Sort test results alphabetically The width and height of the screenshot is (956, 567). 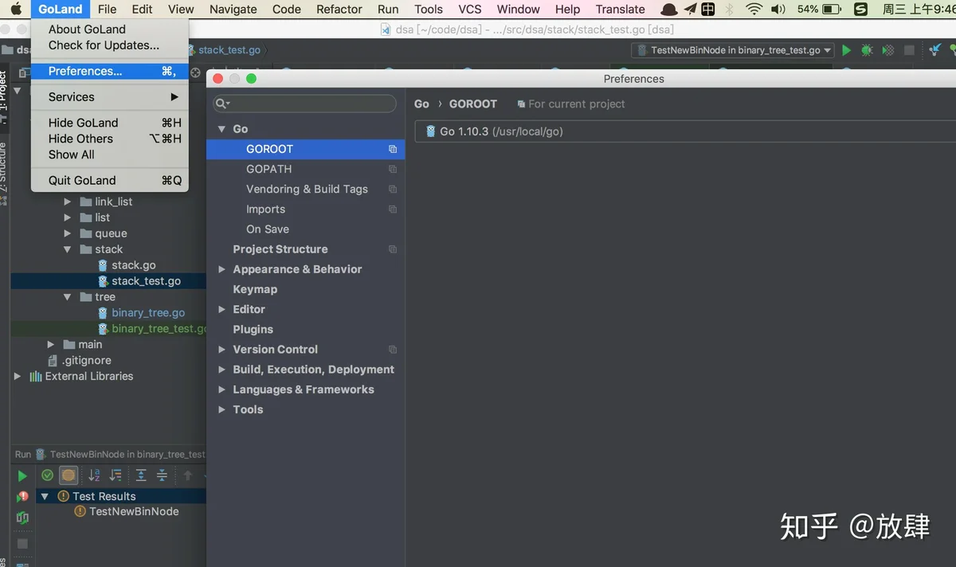click(x=94, y=475)
